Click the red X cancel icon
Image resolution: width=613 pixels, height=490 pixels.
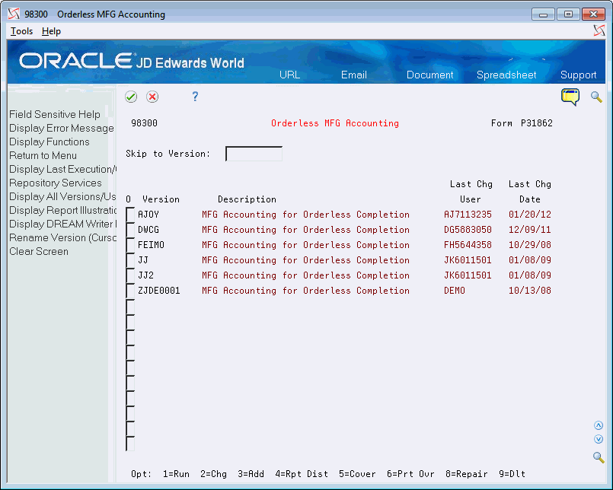pos(152,97)
